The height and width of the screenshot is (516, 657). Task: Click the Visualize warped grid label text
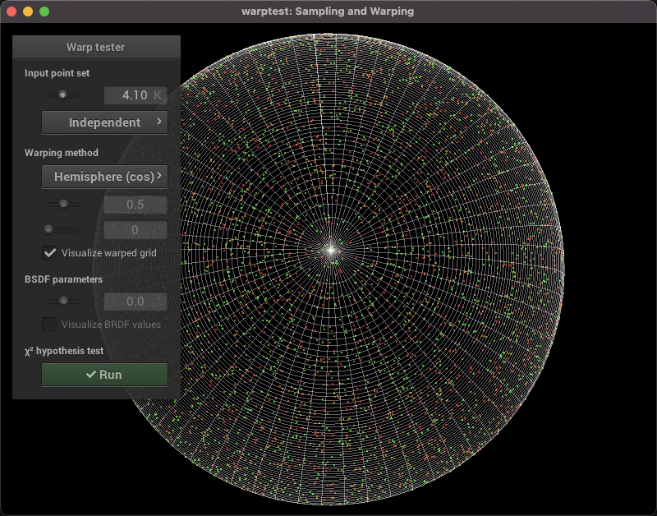click(108, 253)
